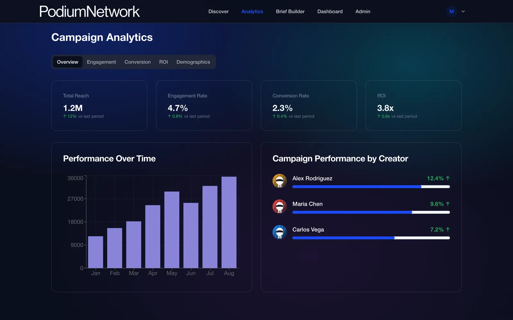Click Maria Chen's progress bar
Screen dimensions: 513x320
(x=371, y=212)
